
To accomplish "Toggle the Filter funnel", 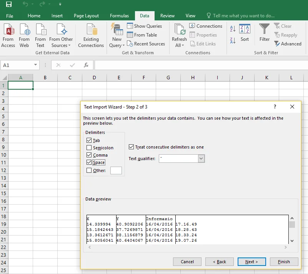I will coord(265,33).
